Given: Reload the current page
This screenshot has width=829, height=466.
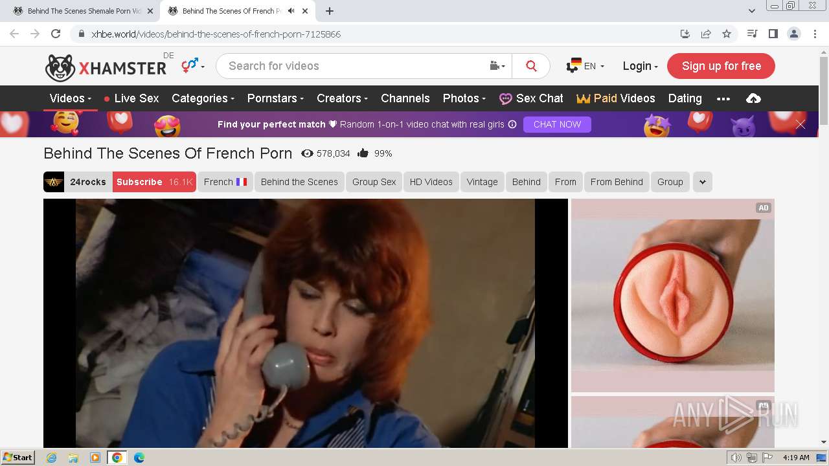Looking at the screenshot, I should [56, 34].
